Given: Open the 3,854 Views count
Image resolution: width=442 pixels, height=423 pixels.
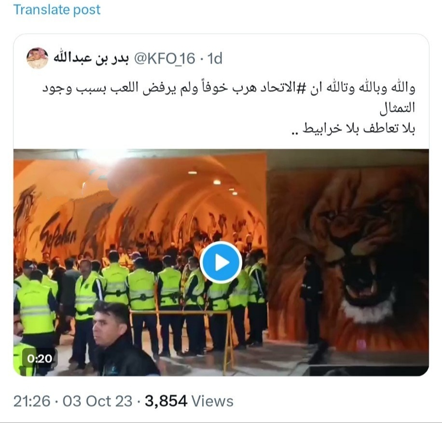Looking at the screenshot, I should [189, 401].
